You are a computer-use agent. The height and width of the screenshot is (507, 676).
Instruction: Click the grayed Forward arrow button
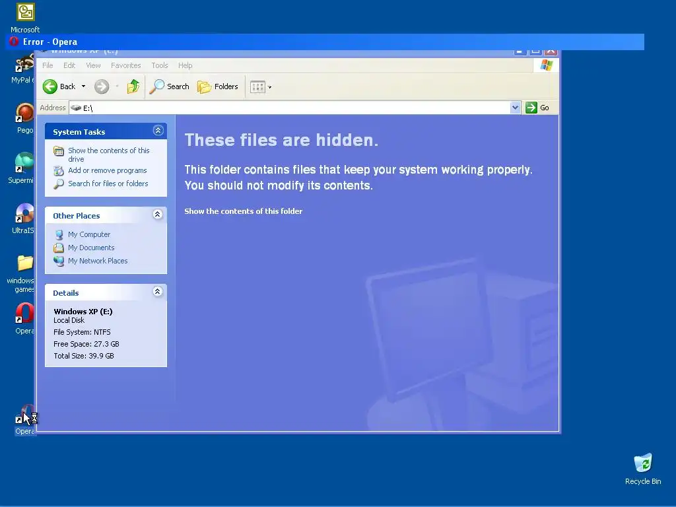102,86
